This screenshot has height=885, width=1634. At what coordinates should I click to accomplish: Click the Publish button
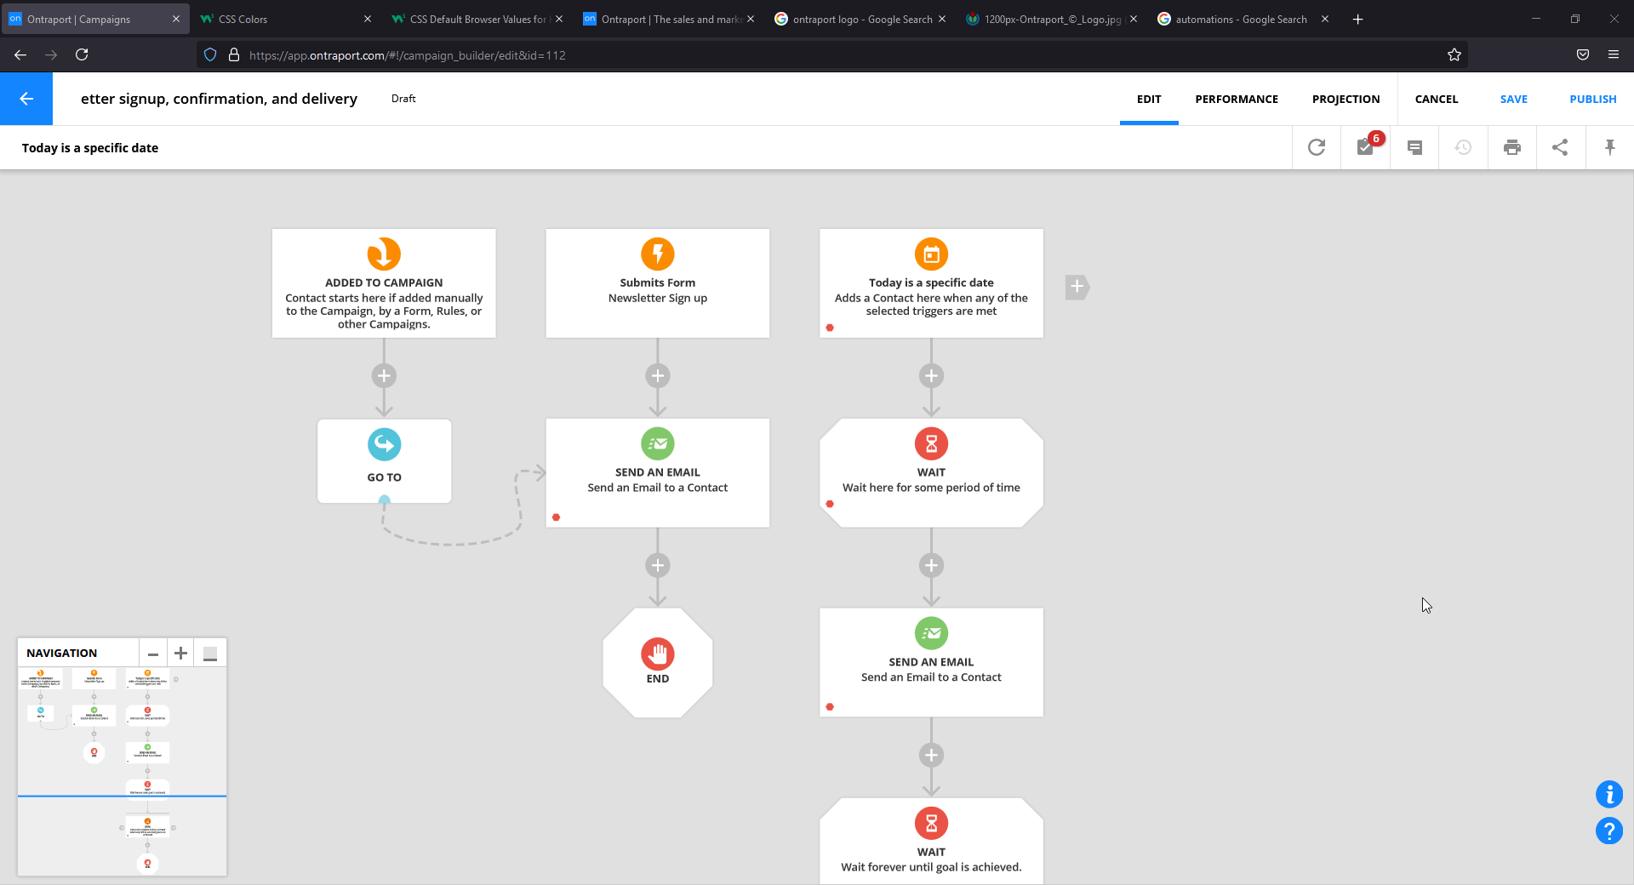point(1592,99)
